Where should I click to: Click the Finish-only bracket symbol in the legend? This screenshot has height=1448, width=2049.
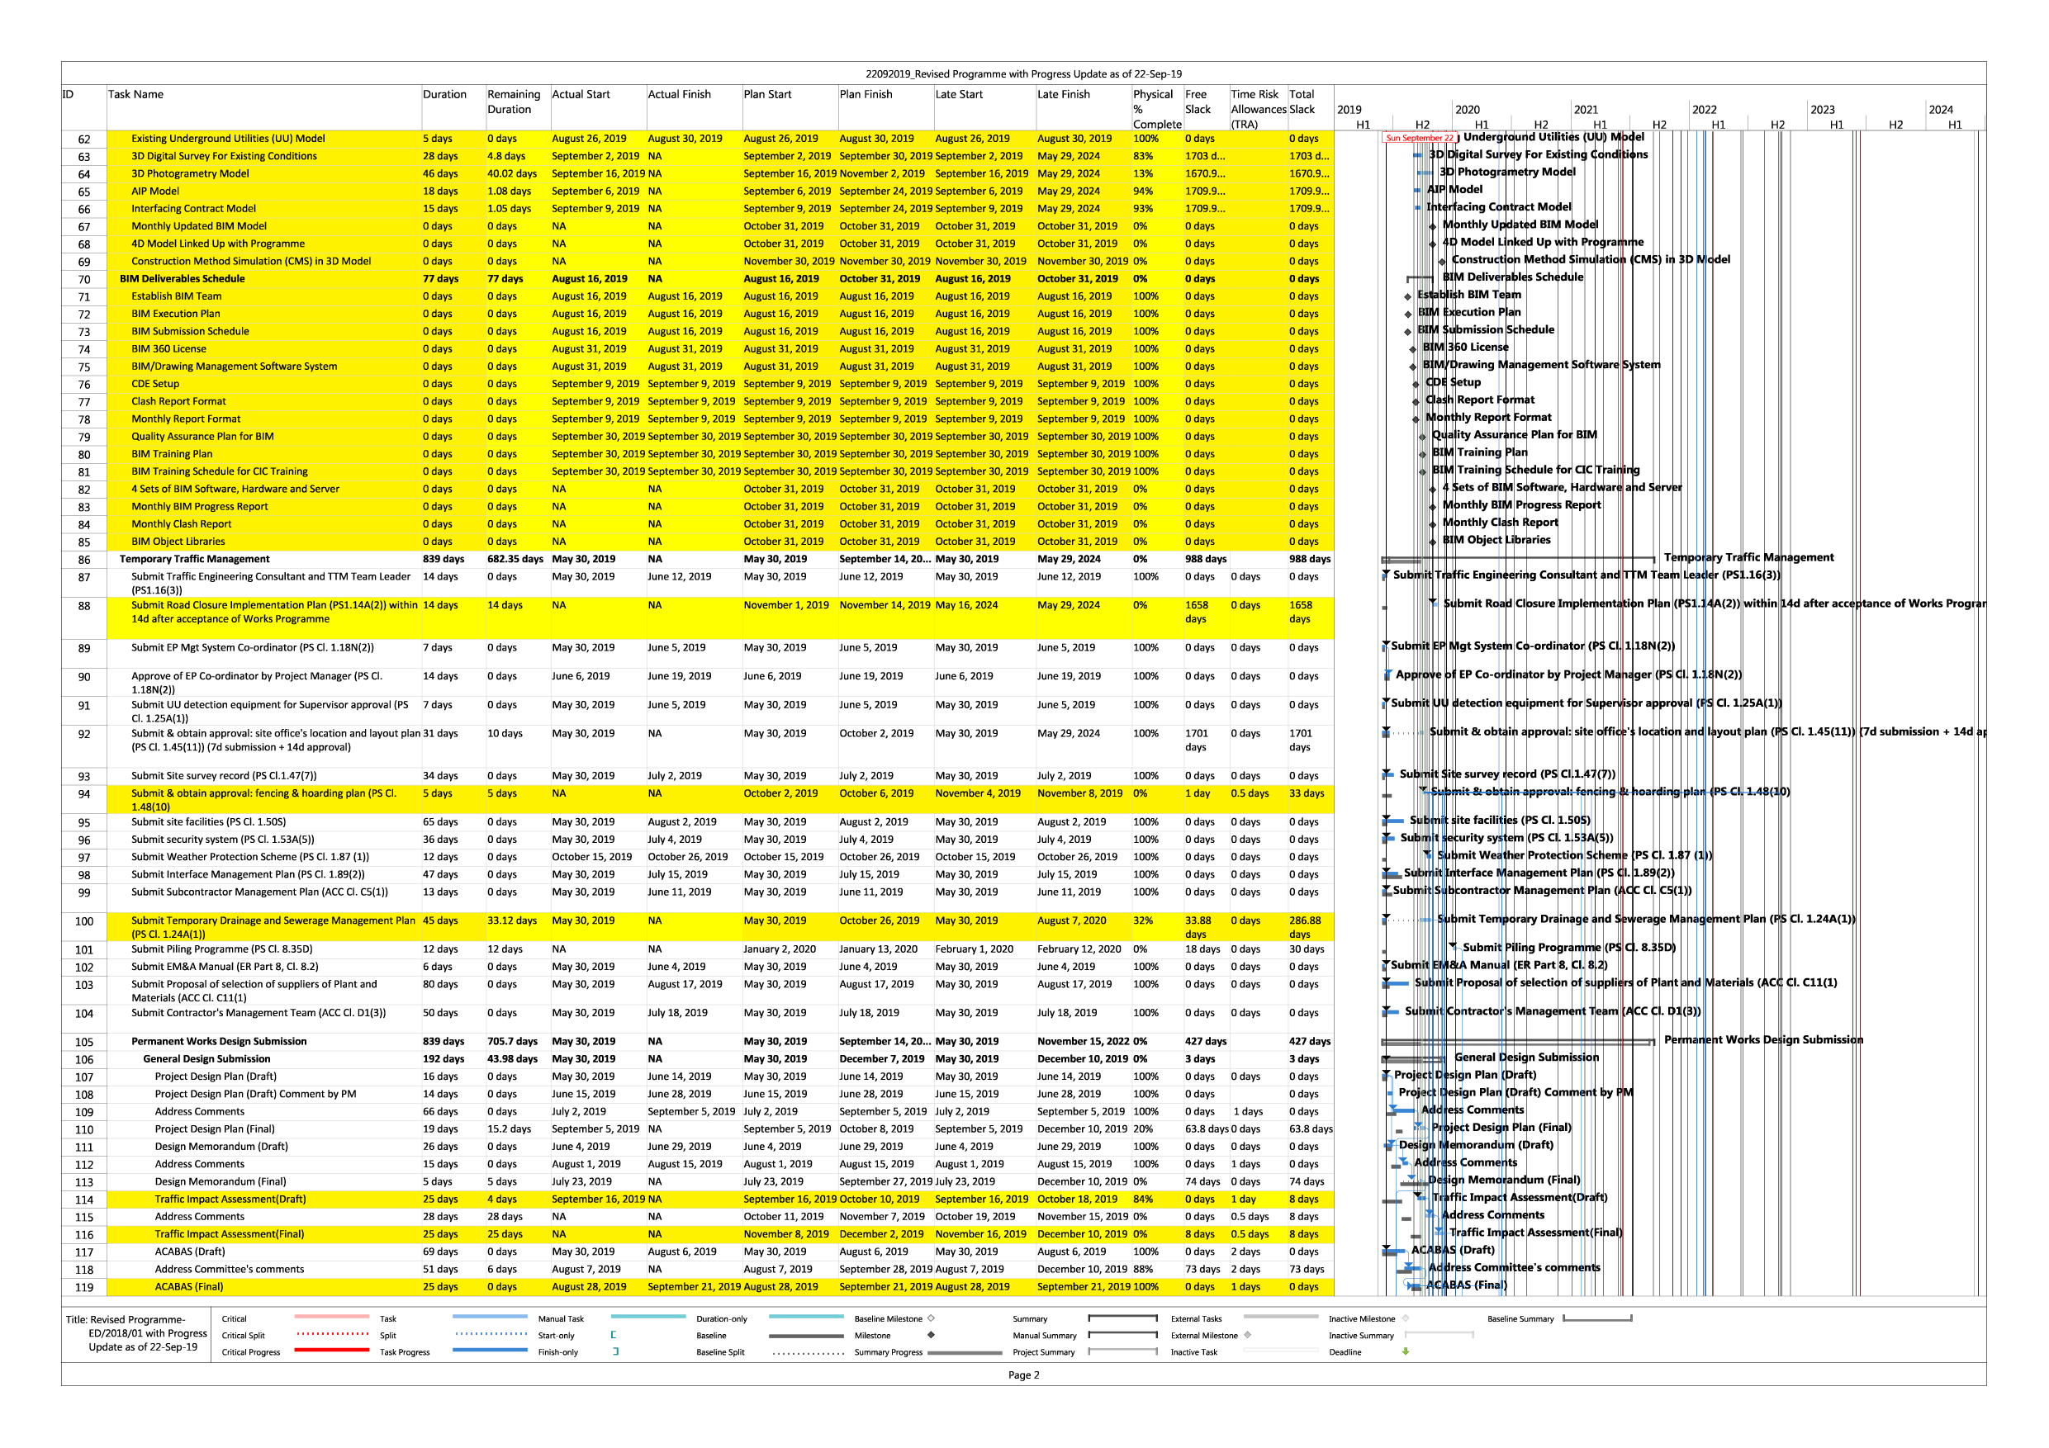(616, 1351)
